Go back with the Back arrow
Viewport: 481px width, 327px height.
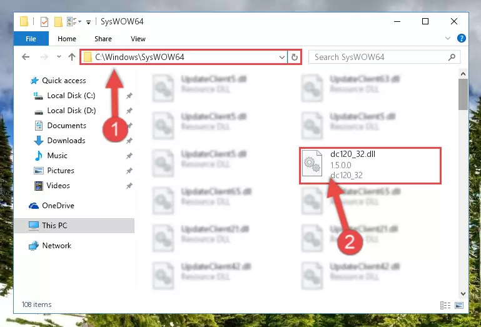click(x=26, y=57)
